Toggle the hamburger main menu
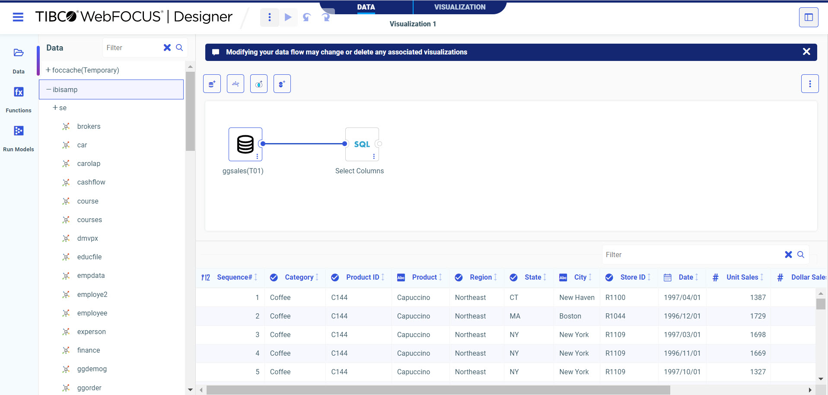The height and width of the screenshot is (395, 828). click(x=18, y=17)
